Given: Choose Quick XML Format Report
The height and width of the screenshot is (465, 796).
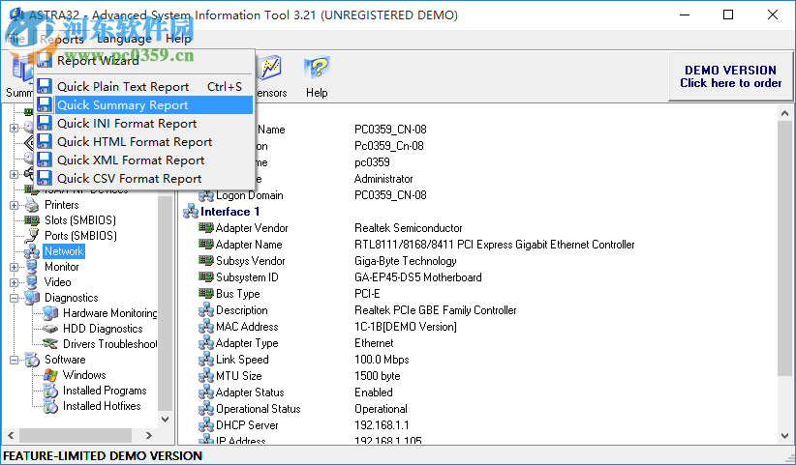Looking at the screenshot, I should 144,160.
